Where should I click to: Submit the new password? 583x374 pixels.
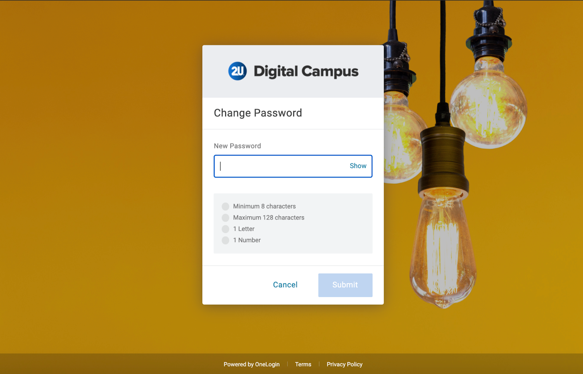(345, 285)
